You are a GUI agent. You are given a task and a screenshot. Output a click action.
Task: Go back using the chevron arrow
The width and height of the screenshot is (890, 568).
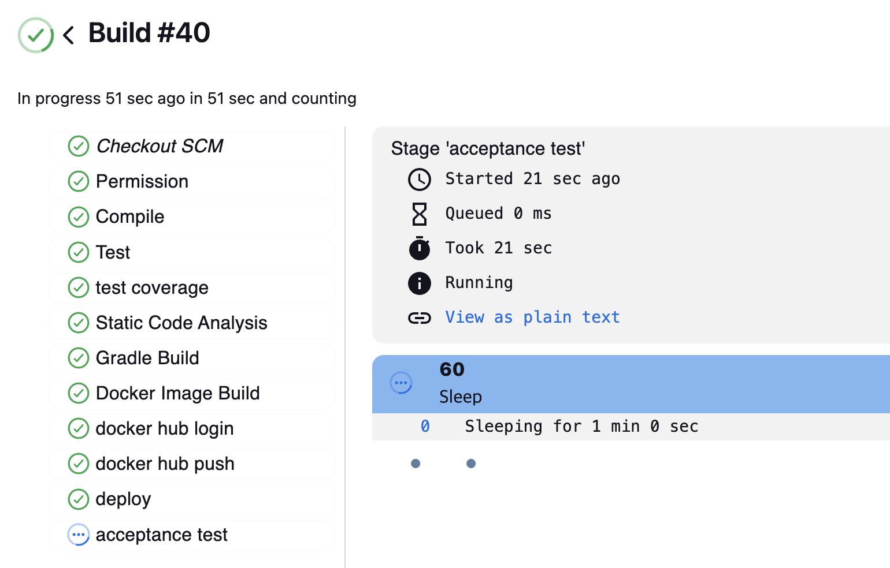pos(69,35)
